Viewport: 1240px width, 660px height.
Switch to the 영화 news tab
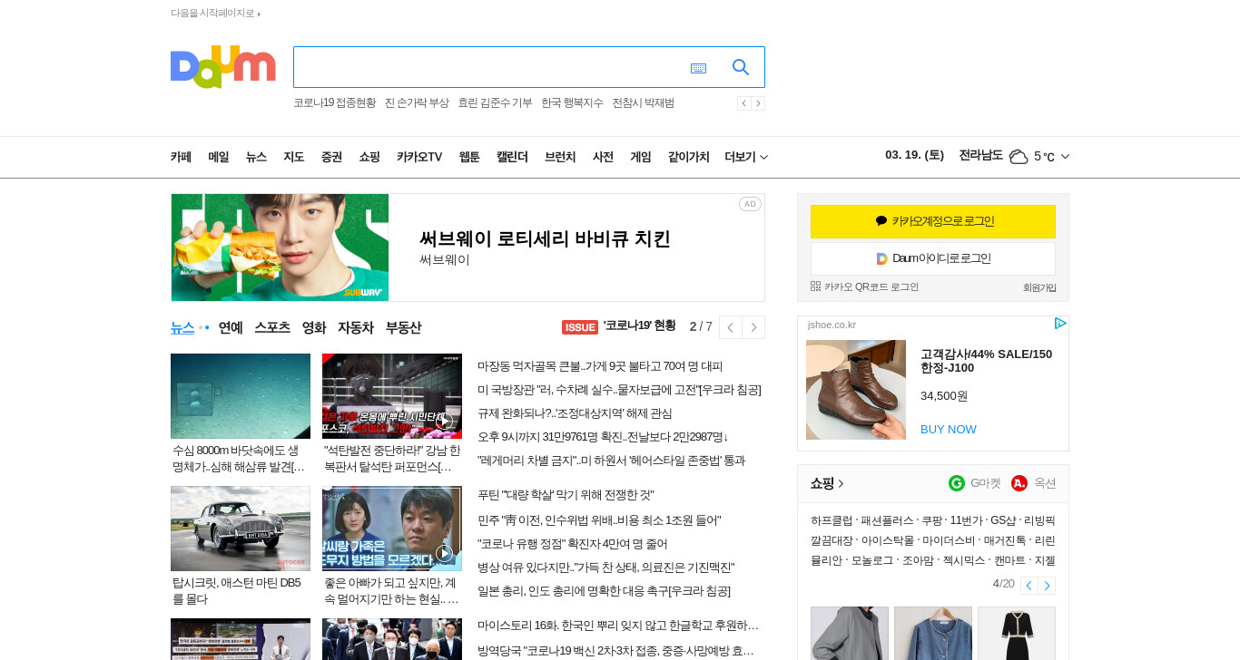tap(314, 327)
